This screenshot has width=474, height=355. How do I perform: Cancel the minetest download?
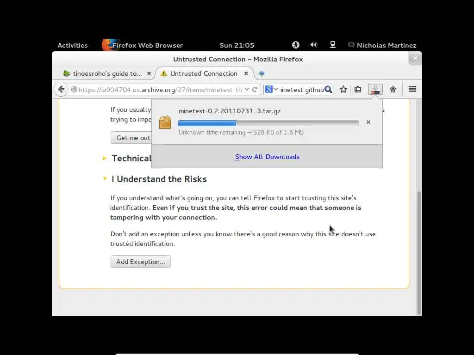click(x=368, y=122)
